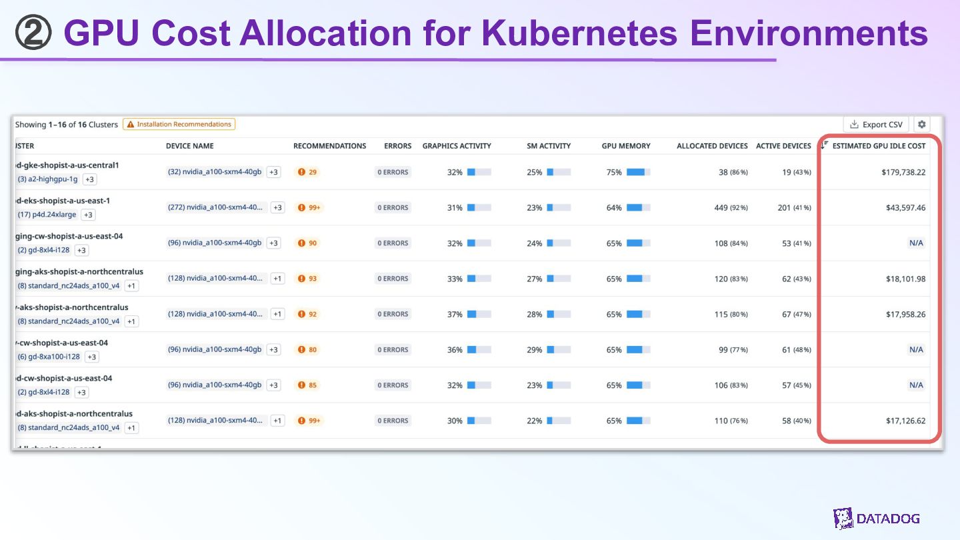Viewport: 960px width, 540px height.
Task: Click the 75% GPU memory usage bar
Action: point(638,172)
